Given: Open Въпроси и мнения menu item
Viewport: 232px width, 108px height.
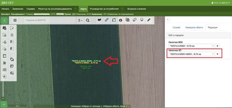Looking at the screenshot, I should click(x=137, y=9).
